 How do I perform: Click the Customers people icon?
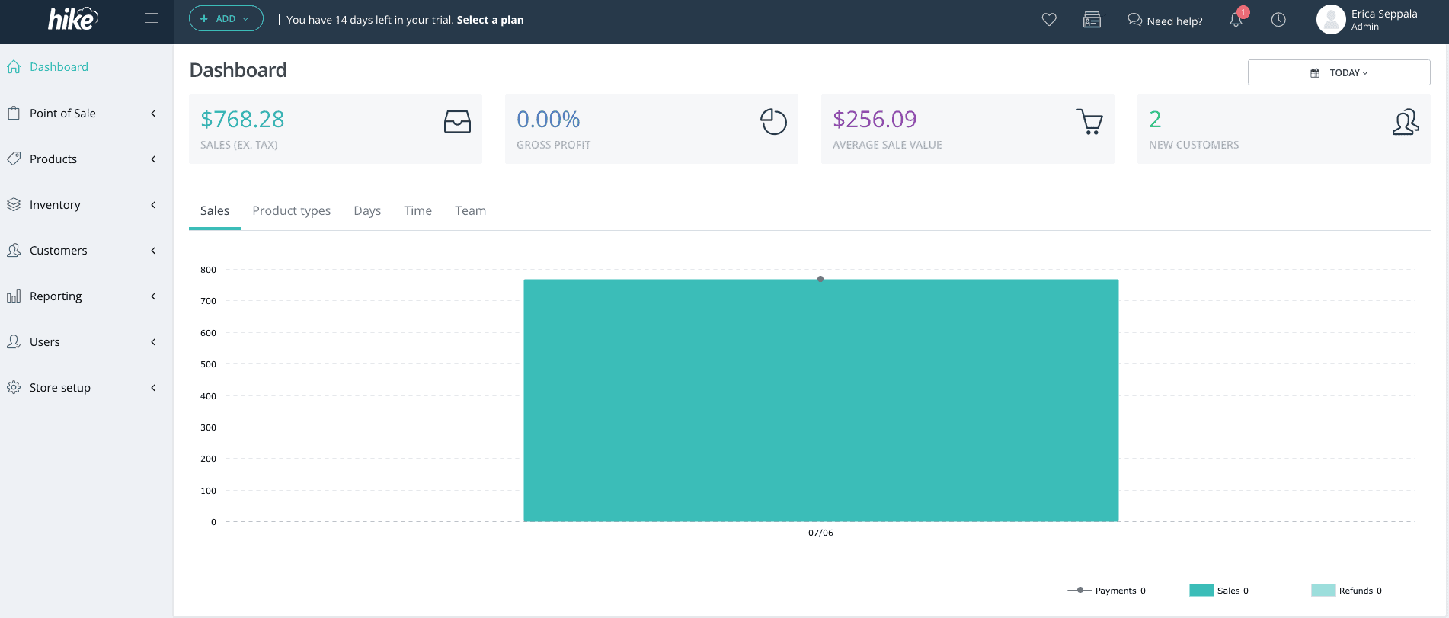[x=14, y=250]
